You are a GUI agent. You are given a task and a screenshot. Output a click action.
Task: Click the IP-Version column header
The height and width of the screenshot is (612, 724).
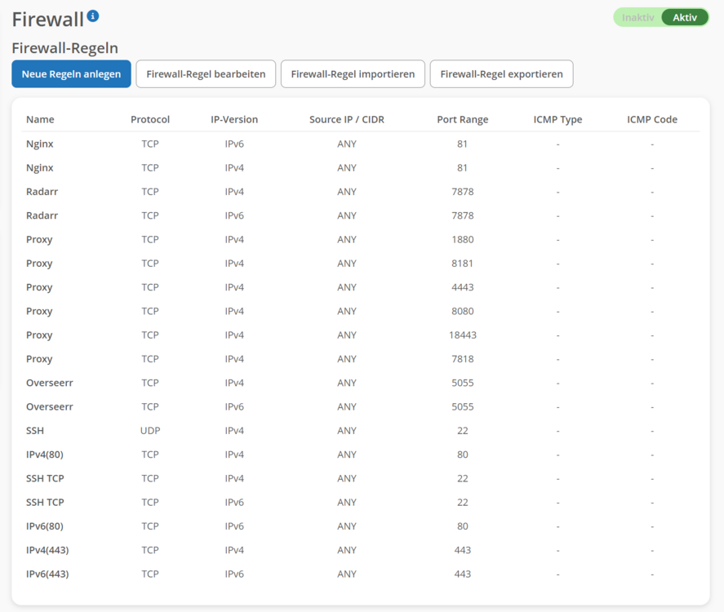[x=234, y=119]
